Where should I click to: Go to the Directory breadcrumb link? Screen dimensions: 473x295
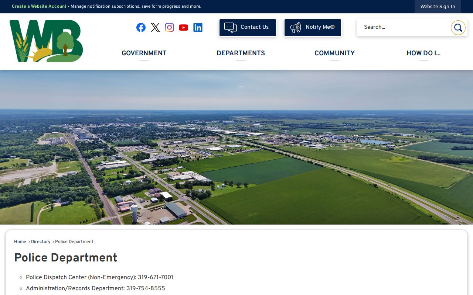[x=41, y=242]
